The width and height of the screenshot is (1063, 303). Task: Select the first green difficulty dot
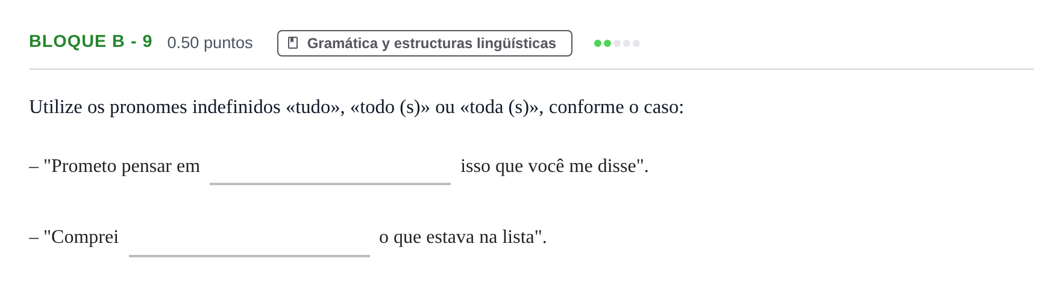click(598, 43)
